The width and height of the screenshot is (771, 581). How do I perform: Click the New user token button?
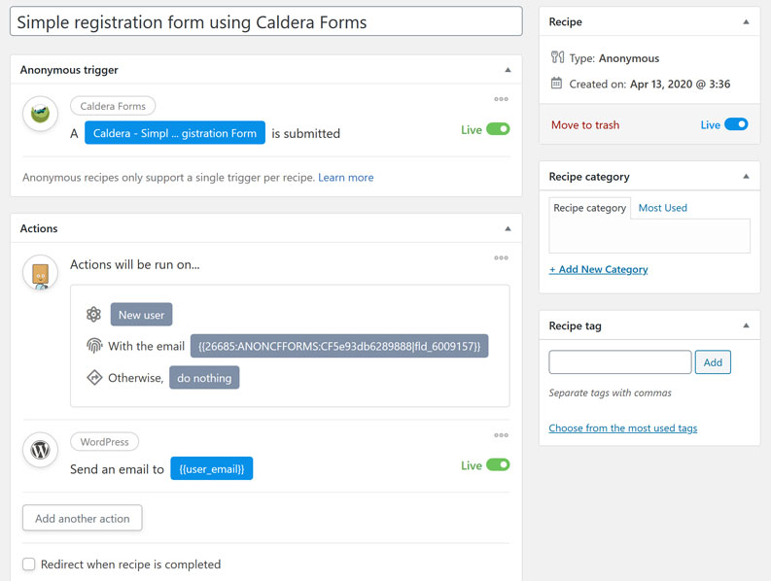pyautogui.click(x=141, y=315)
